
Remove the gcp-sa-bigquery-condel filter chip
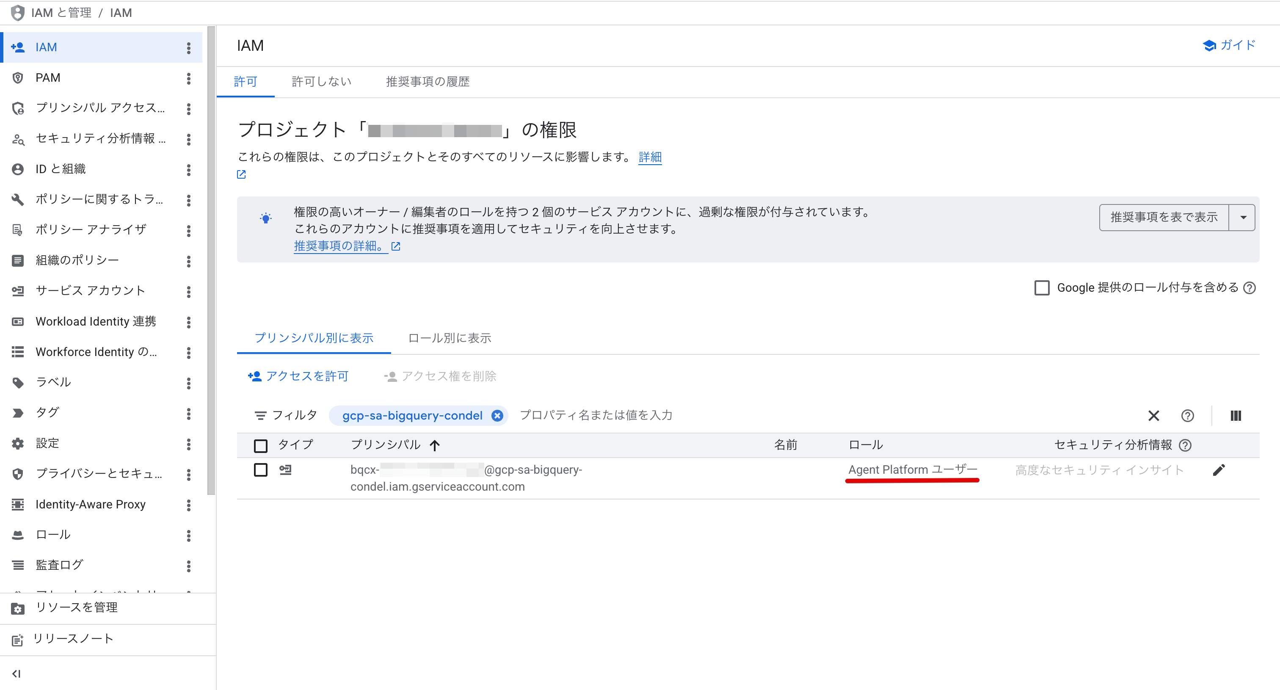497,416
